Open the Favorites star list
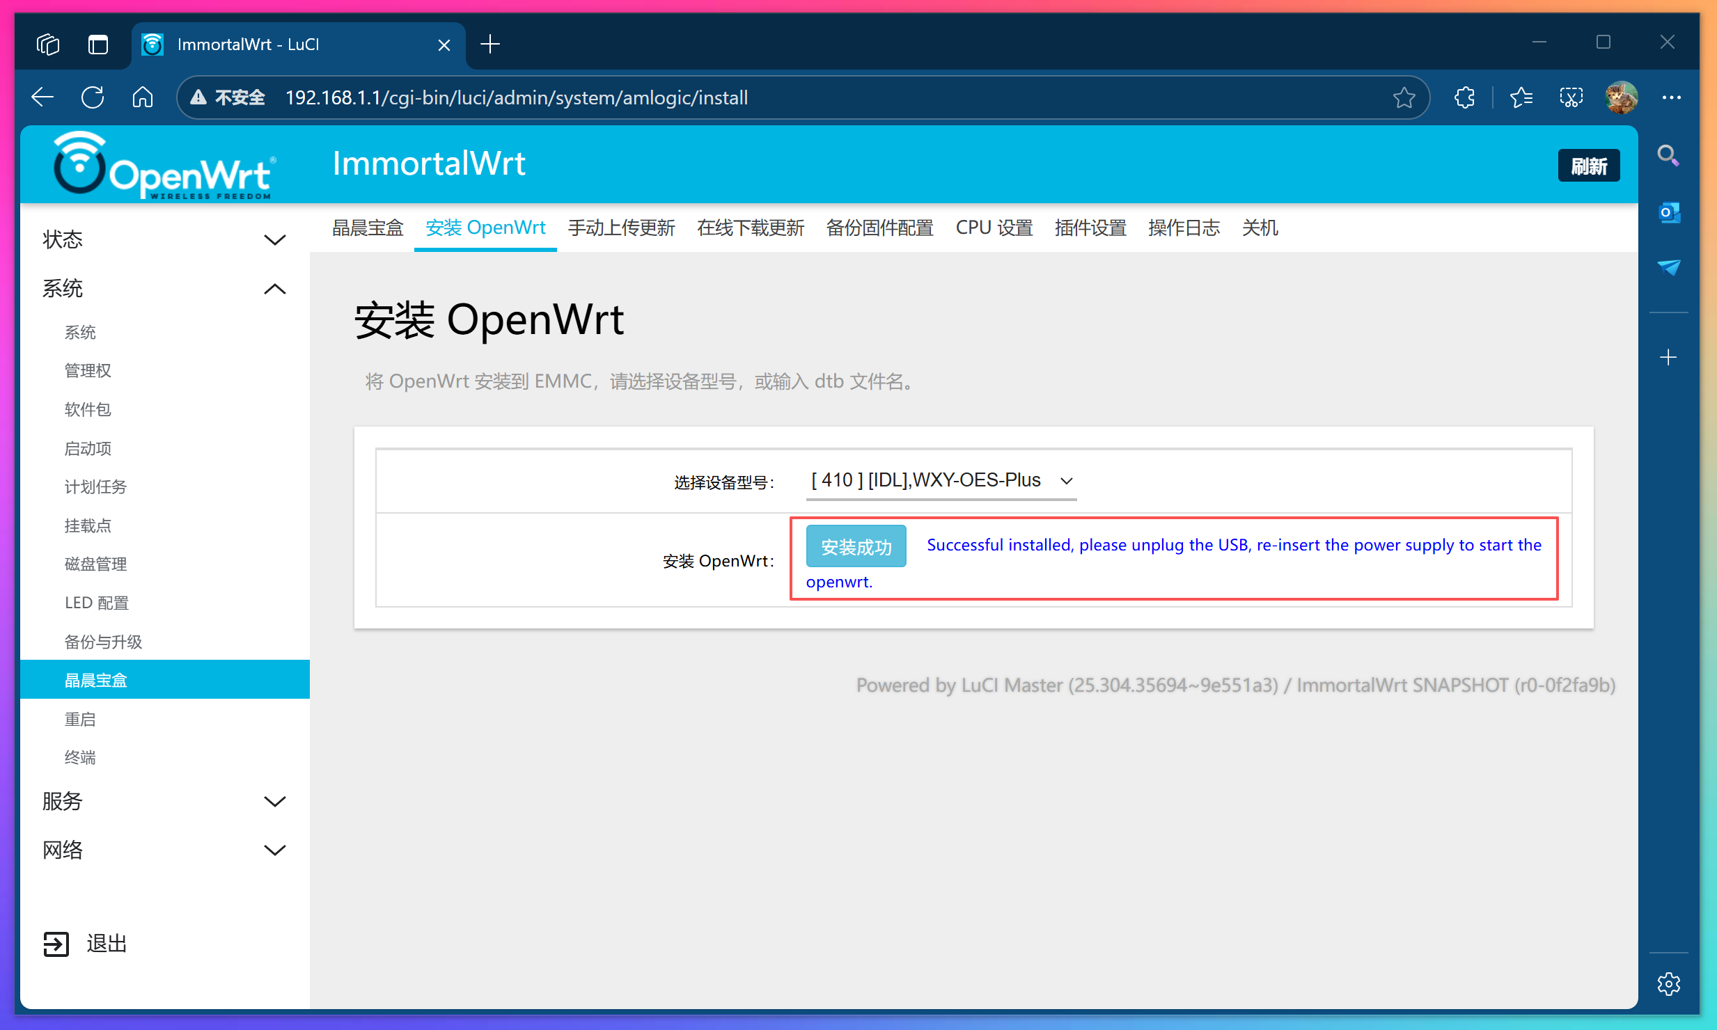Image resolution: width=1717 pixels, height=1030 pixels. (x=1521, y=97)
